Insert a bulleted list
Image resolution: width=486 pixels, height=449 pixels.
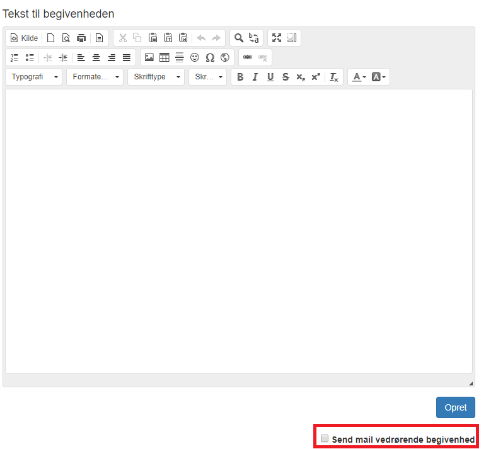(30, 57)
